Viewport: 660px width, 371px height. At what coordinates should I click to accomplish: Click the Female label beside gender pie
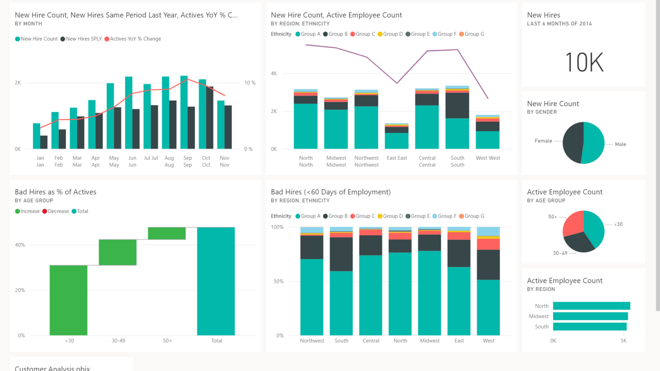click(543, 141)
